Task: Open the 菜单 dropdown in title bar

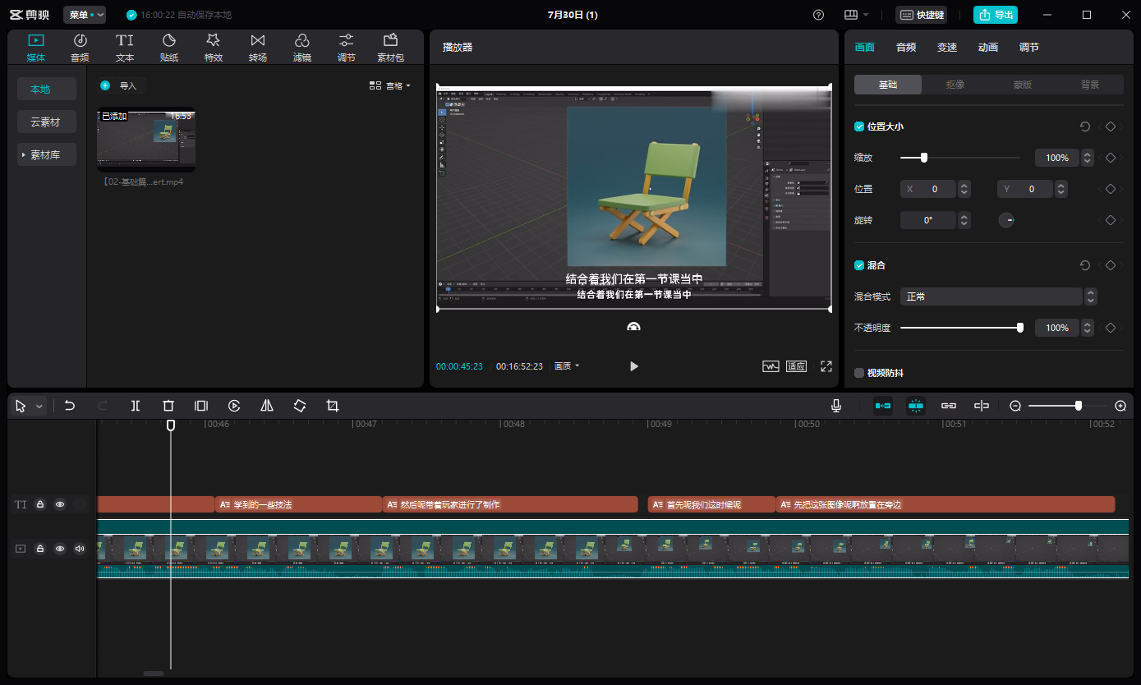Action: (x=85, y=15)
